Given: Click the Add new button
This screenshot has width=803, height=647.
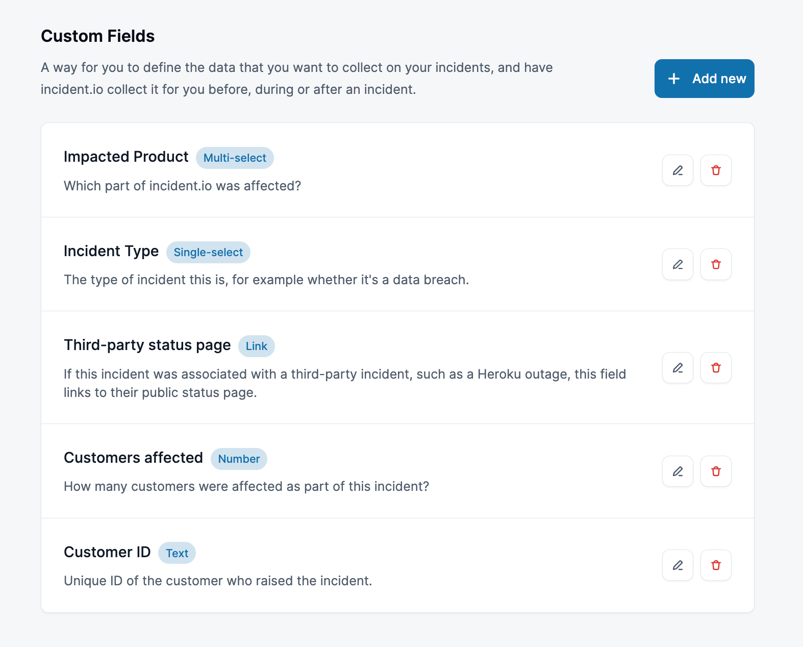Looking at the screenshot, I should pos(704,79).
